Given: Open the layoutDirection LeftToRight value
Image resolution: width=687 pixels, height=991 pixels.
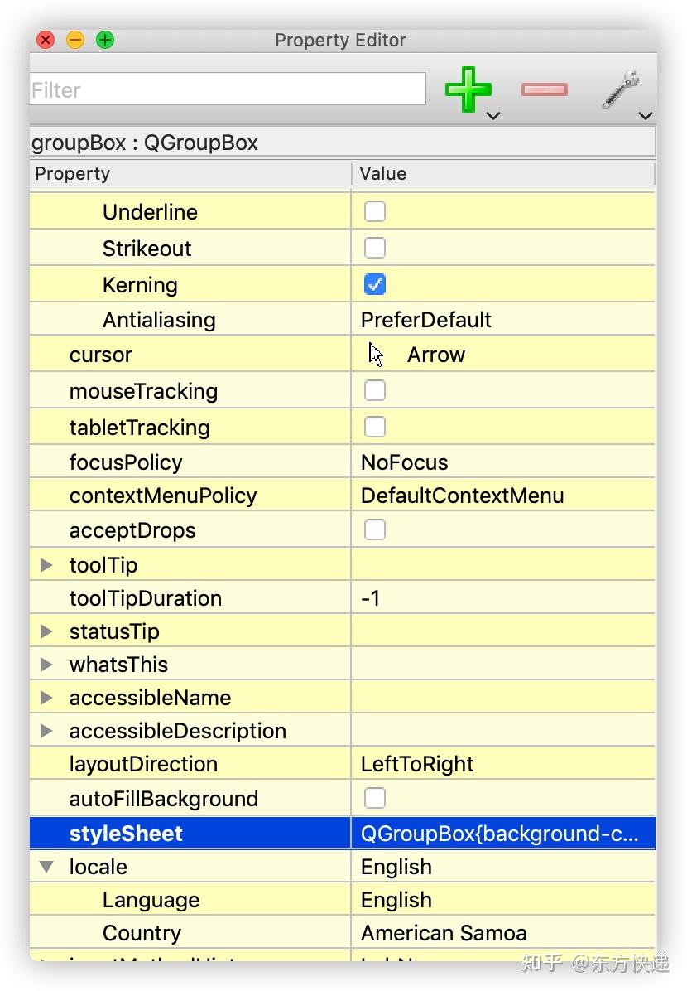Looking at the screenshot, I should click(417, 764).
